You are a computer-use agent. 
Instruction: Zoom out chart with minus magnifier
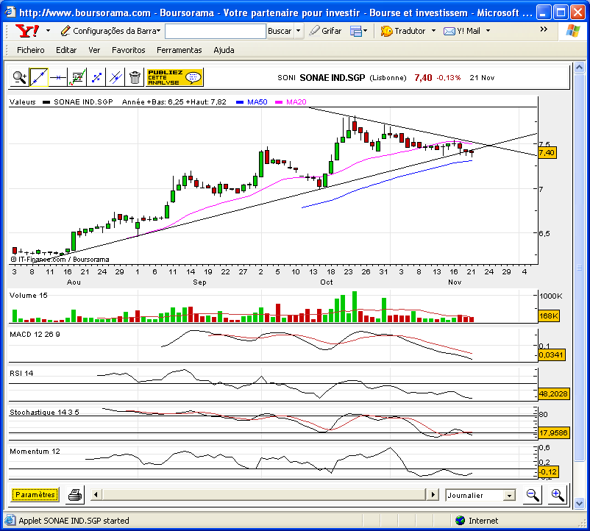533,495
